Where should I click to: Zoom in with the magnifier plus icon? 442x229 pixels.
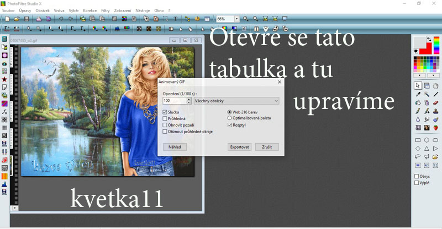246,19
